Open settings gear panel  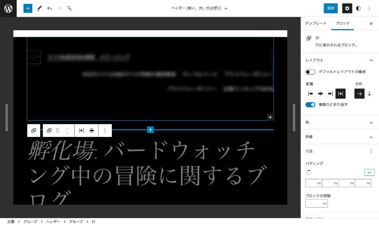[x=347, y=8]
